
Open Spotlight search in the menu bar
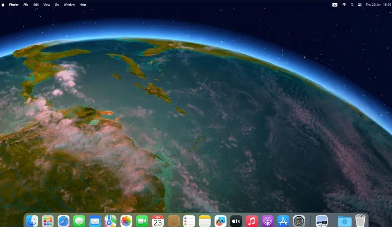352,5
